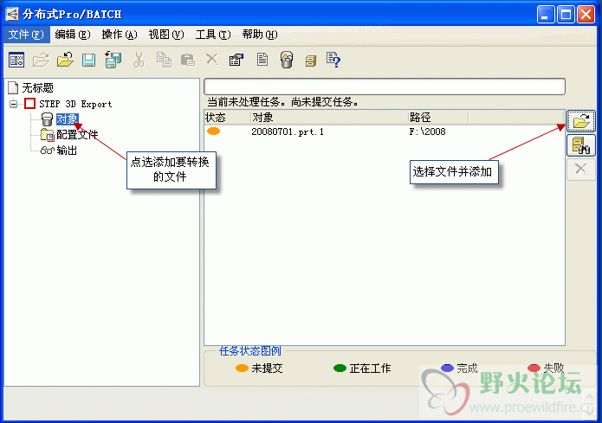This screenshot has height=423, width=602.
Task: Click the bucket icon beside 对象
Action: 47,119
